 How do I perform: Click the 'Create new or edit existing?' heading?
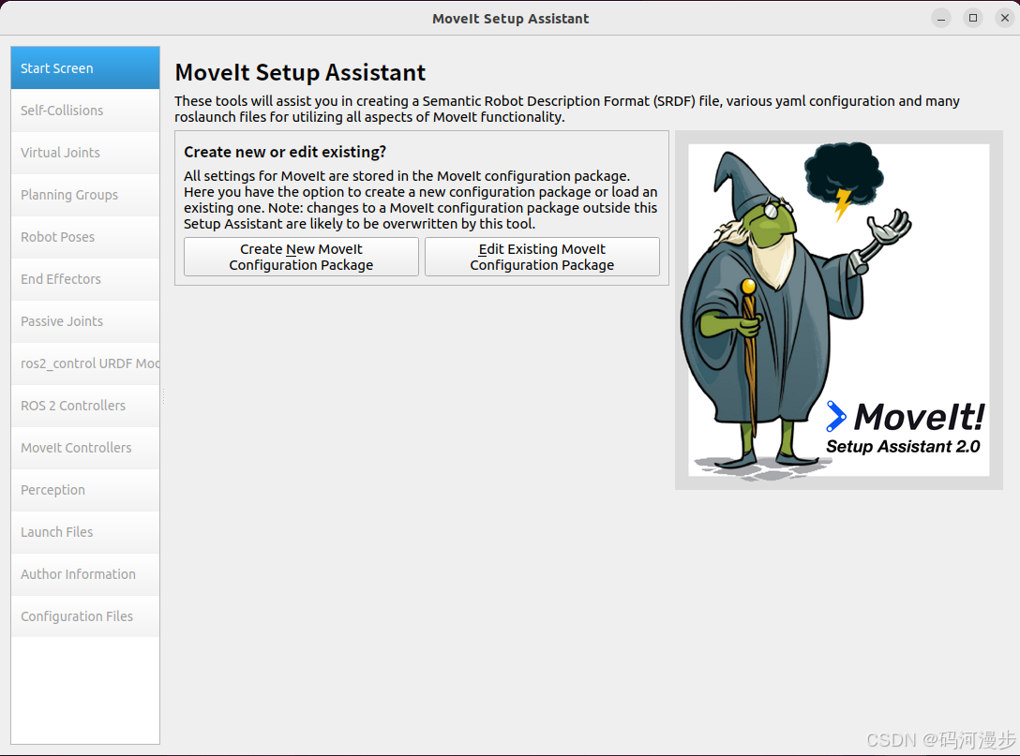(285, 152)
